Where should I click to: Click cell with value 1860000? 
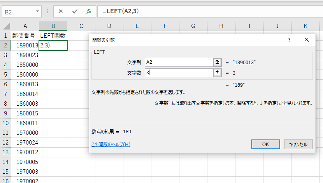click(25, 75)
